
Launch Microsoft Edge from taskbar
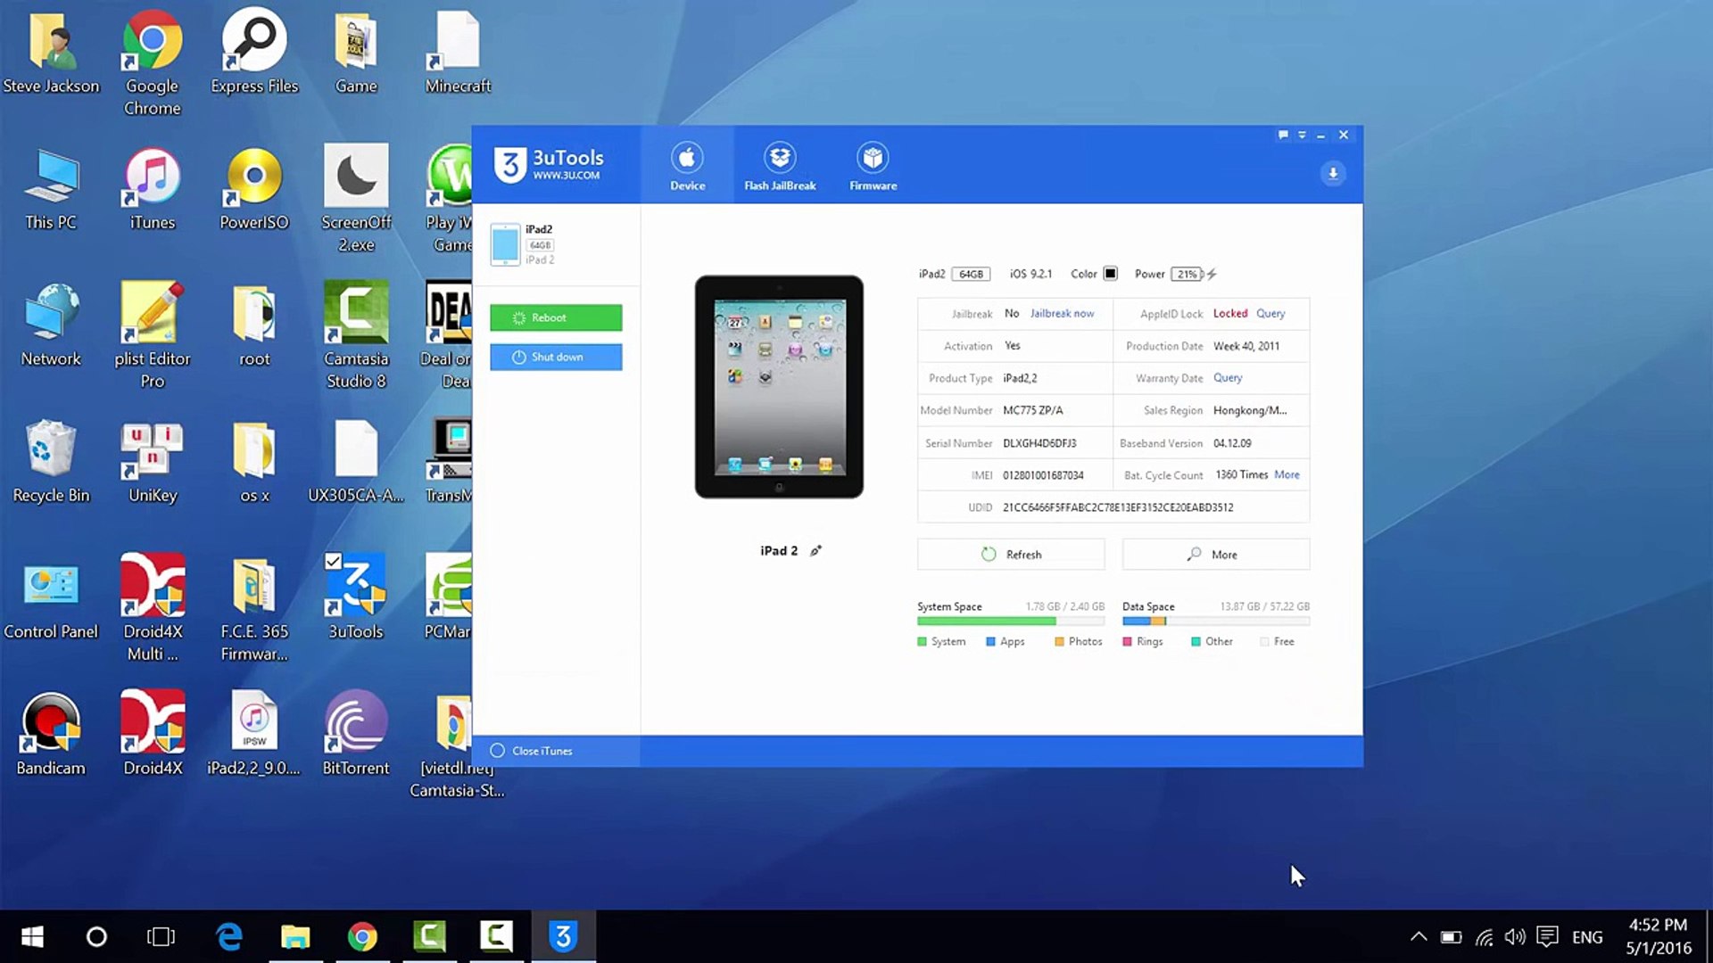click(x=229, y=936)
